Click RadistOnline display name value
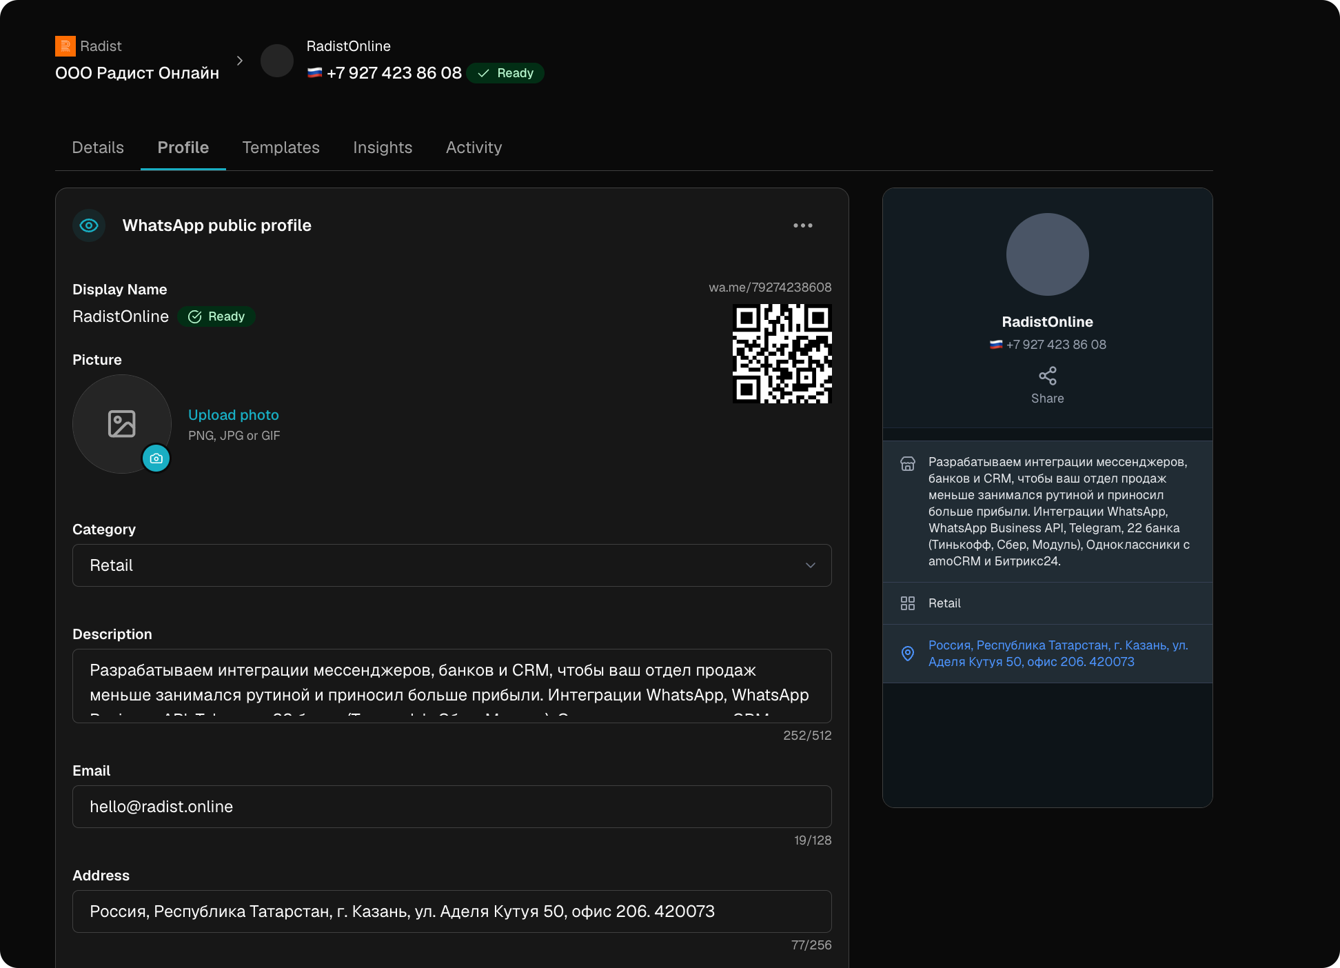The height and width of the screenshot is (968, 1340). (121, 316)
